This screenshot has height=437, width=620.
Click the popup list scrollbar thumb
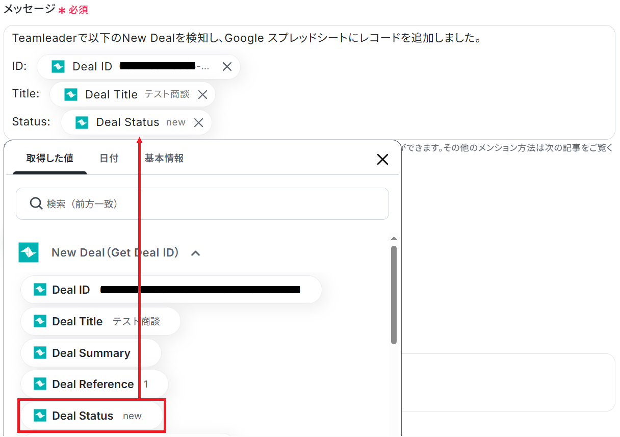click(394, 295)
